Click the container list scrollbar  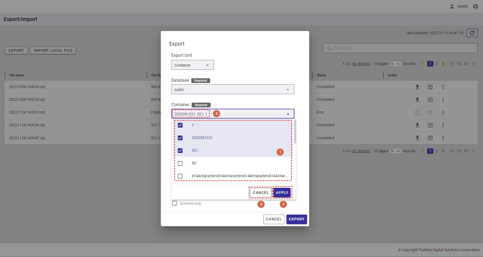click(295, 132)
